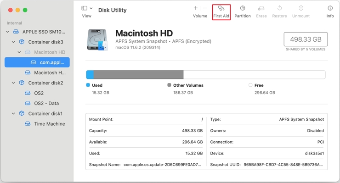Click the blue Used legend swatch
The height and width of the screenshot is (183, 340).
point(88,85)
